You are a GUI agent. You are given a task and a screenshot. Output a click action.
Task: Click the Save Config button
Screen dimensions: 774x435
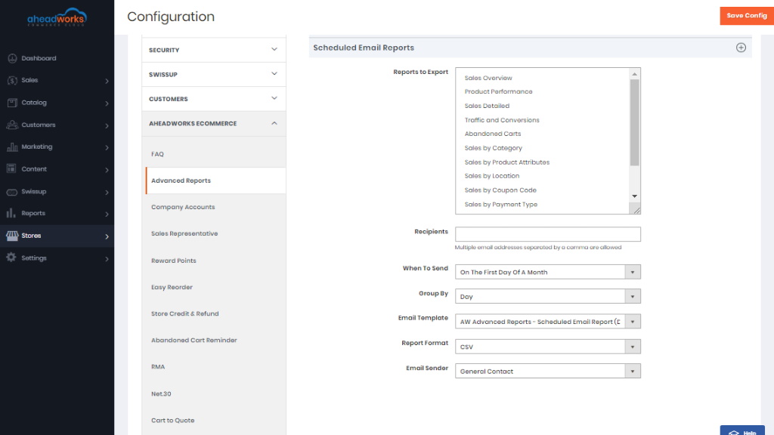click(x=746, y=16)
